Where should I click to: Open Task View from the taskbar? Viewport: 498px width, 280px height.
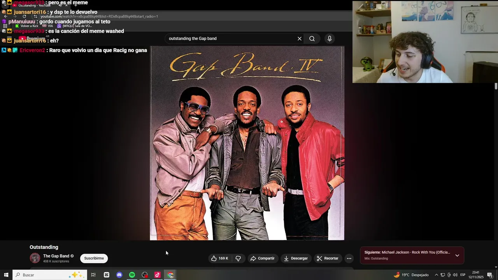coord(93,275)
